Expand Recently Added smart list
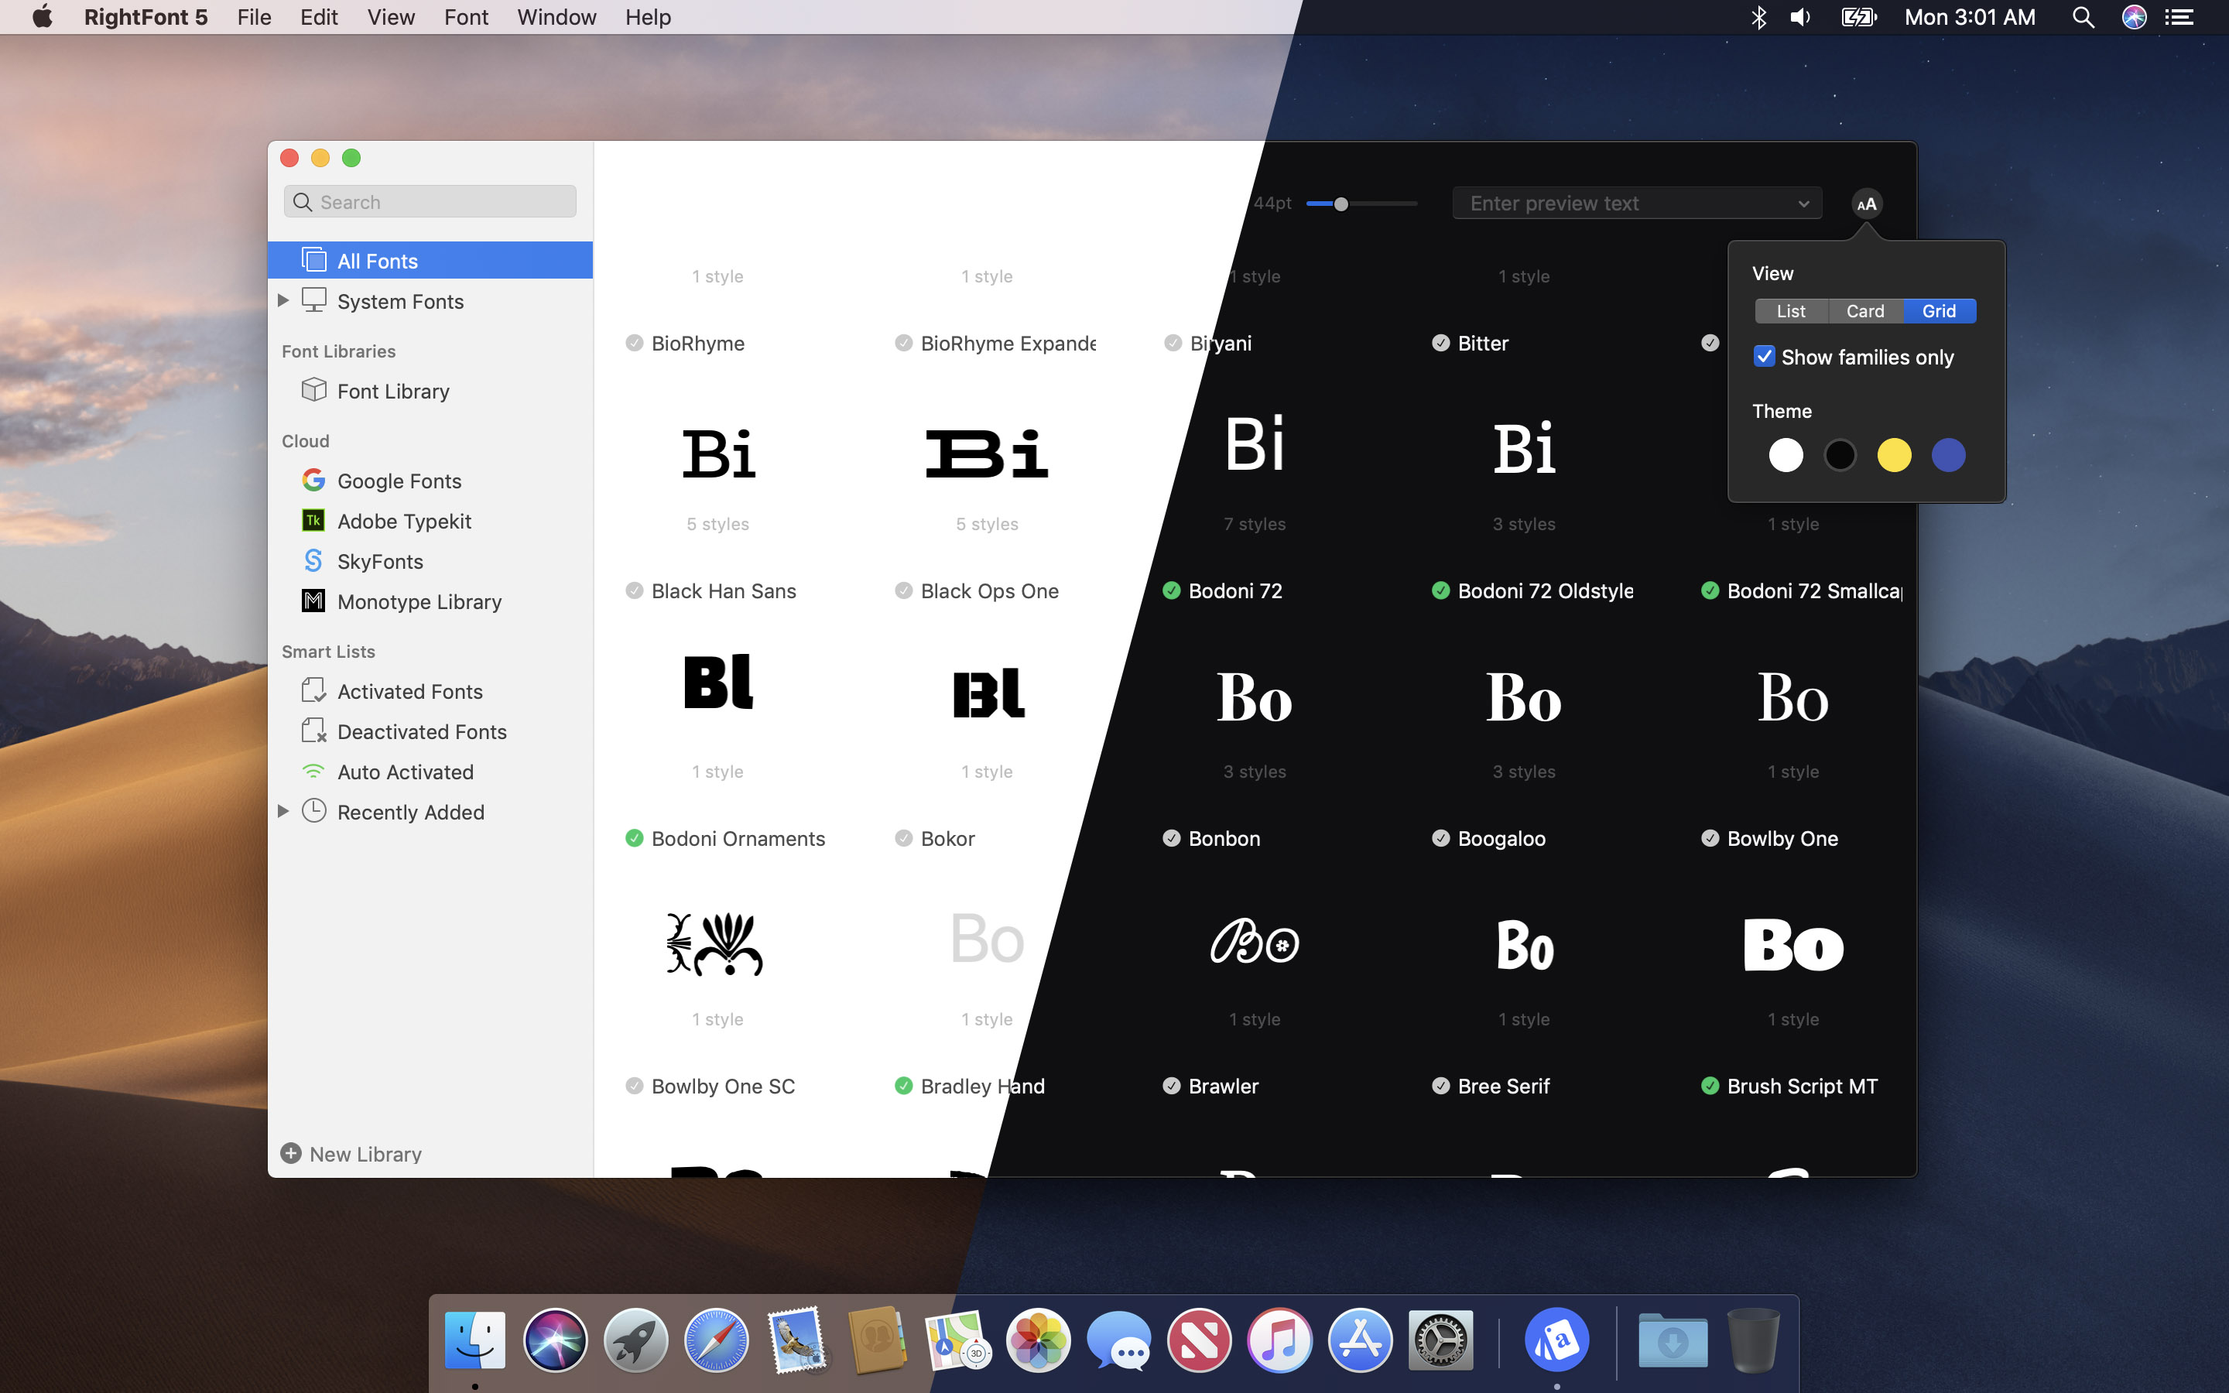 (x=282, y=812)
